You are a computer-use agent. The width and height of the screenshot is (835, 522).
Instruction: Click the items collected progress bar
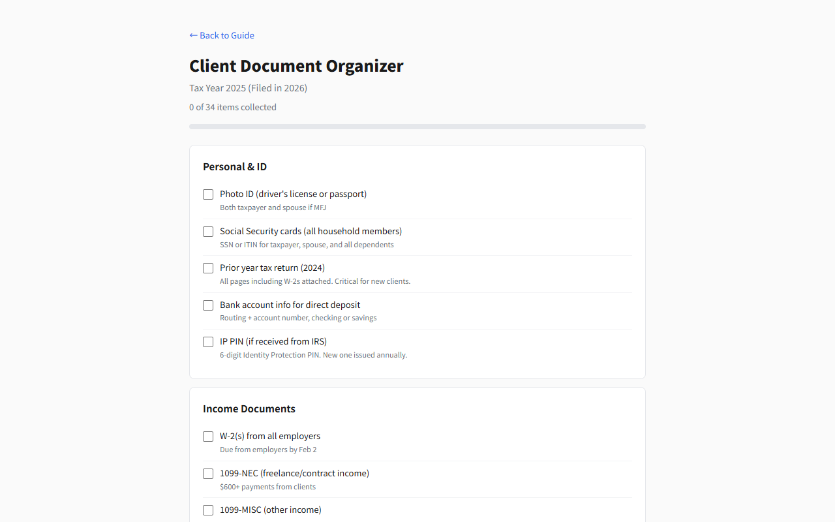point(417,127)
